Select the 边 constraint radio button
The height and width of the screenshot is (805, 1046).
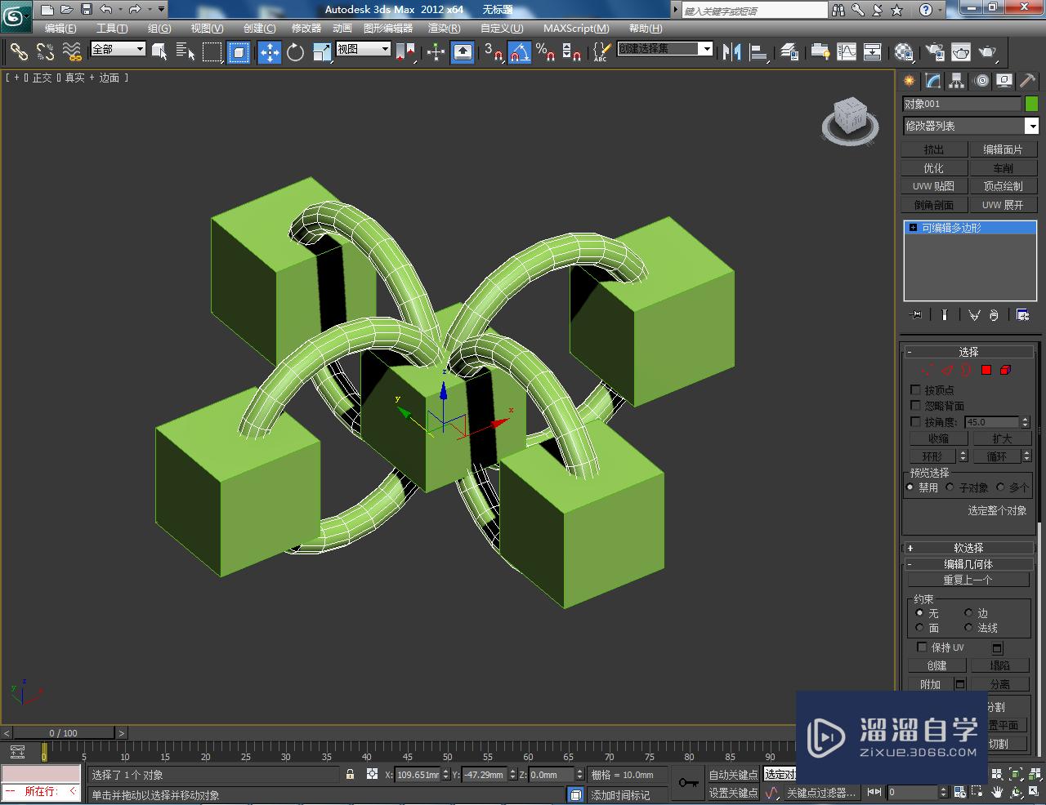point(968,612)
